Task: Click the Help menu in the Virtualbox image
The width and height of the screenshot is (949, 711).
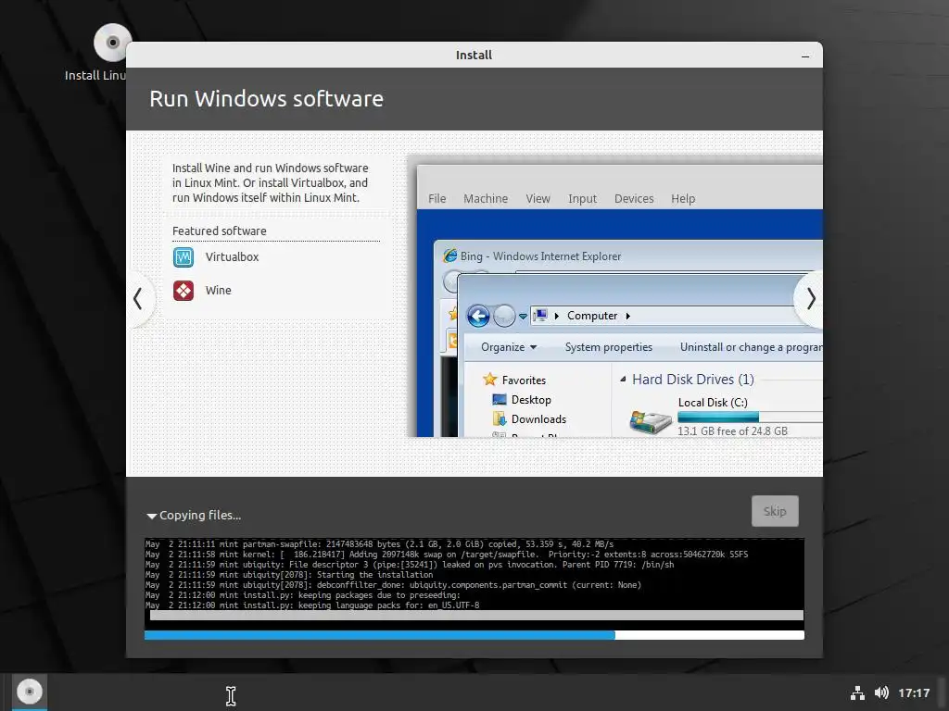Action: [x=683, y=198]
